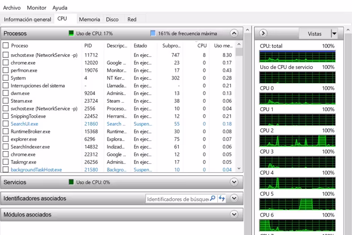Click the CPU: total graph
The height and width of the screenshot is (235, 352).
[x=297, y=57]
